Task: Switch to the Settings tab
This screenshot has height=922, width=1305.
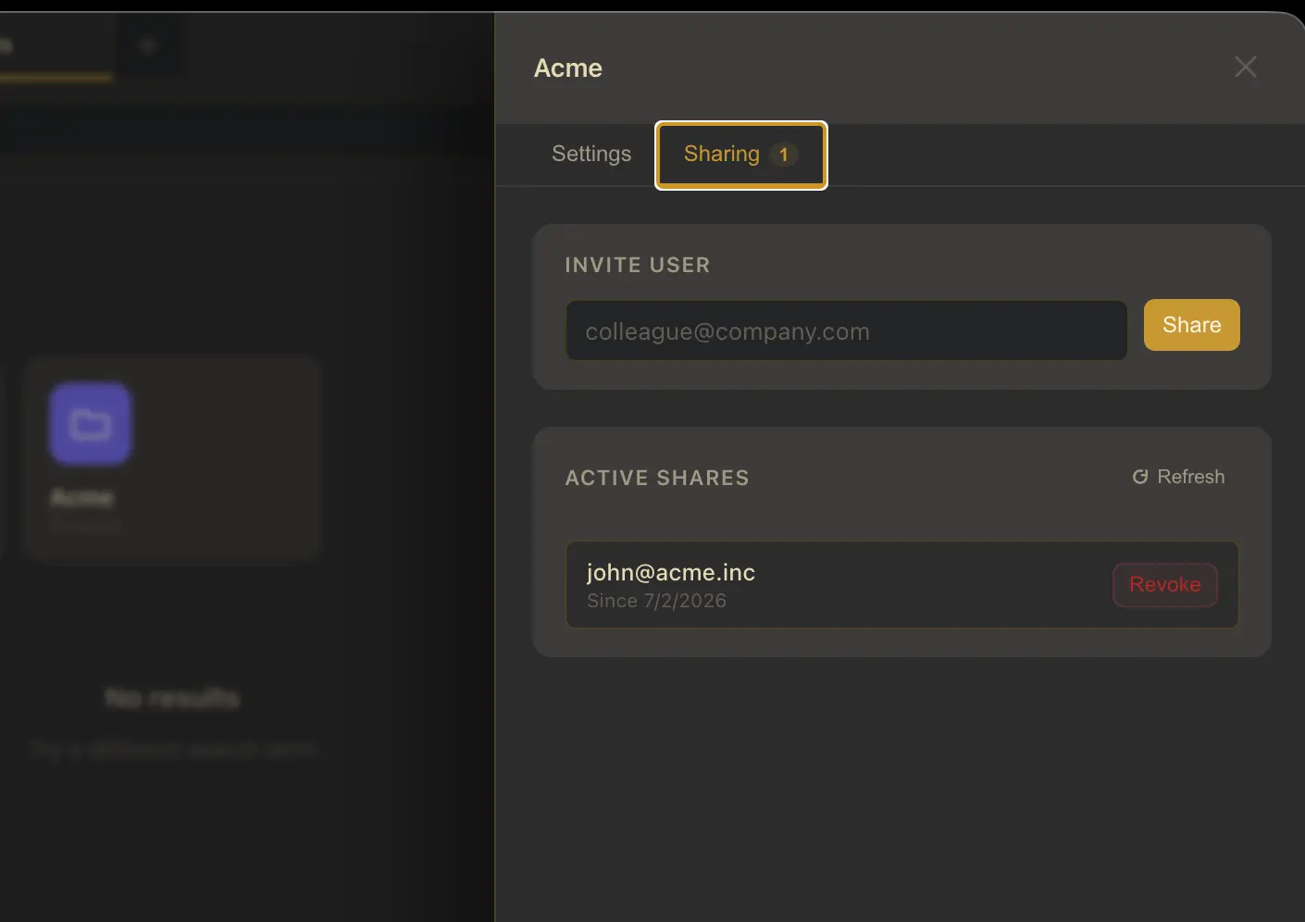Action: [591, 154]
